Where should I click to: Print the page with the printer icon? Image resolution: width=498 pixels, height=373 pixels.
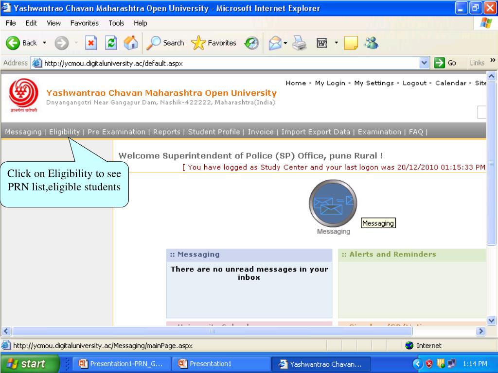(x=299, y=43)
